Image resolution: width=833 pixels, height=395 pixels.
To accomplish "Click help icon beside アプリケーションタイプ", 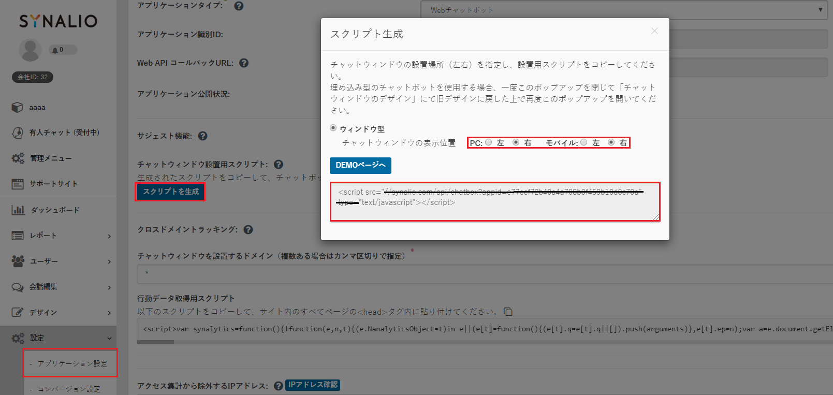I will [x=239, y=6].
